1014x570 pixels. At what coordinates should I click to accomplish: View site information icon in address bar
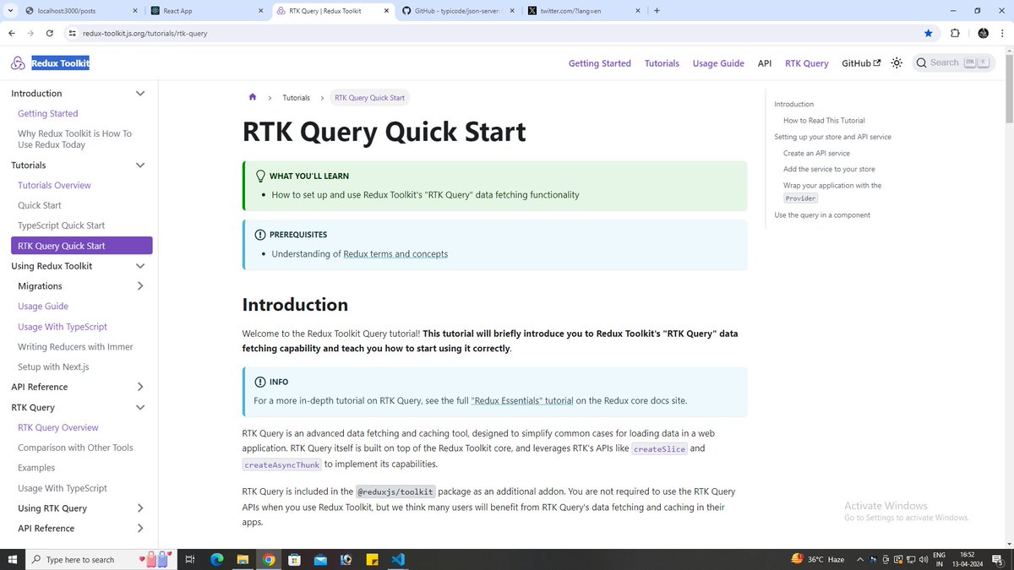[x=73, y=33]
